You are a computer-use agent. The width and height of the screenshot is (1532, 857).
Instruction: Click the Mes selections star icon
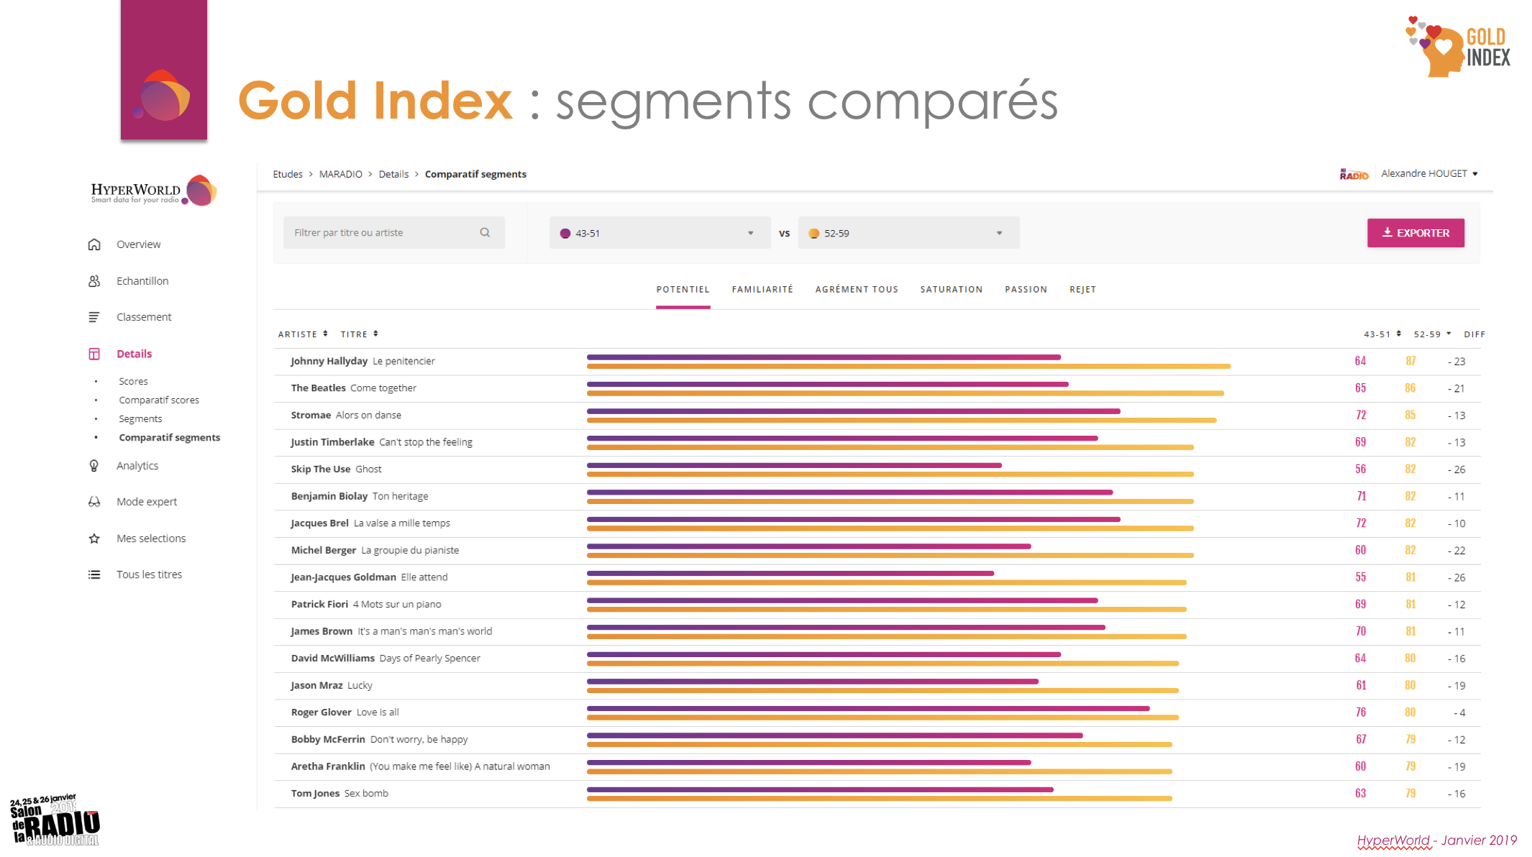pyautogui.click(x=94, y=539)
